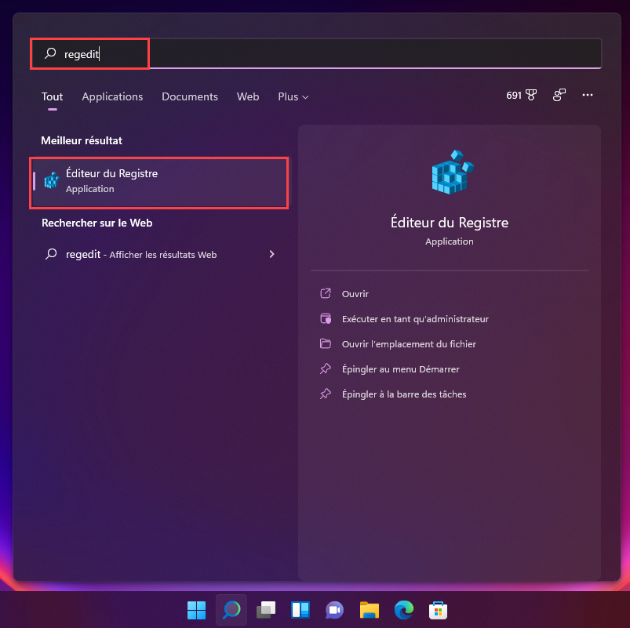
Task: Switch to the Tout tab
Action: click(x=53, y=96)
